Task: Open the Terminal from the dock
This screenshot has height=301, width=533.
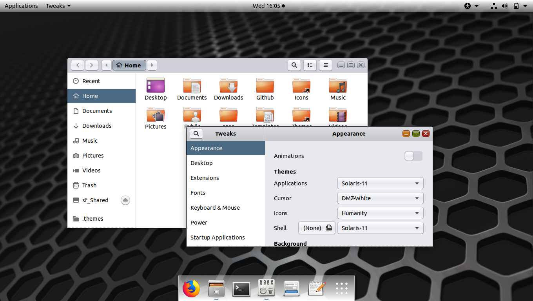Action: pyautogui.click(x=241, y=289)
